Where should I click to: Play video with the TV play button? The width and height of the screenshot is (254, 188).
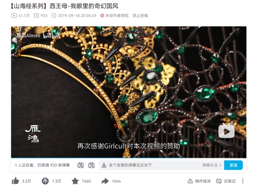coord(226,131)
